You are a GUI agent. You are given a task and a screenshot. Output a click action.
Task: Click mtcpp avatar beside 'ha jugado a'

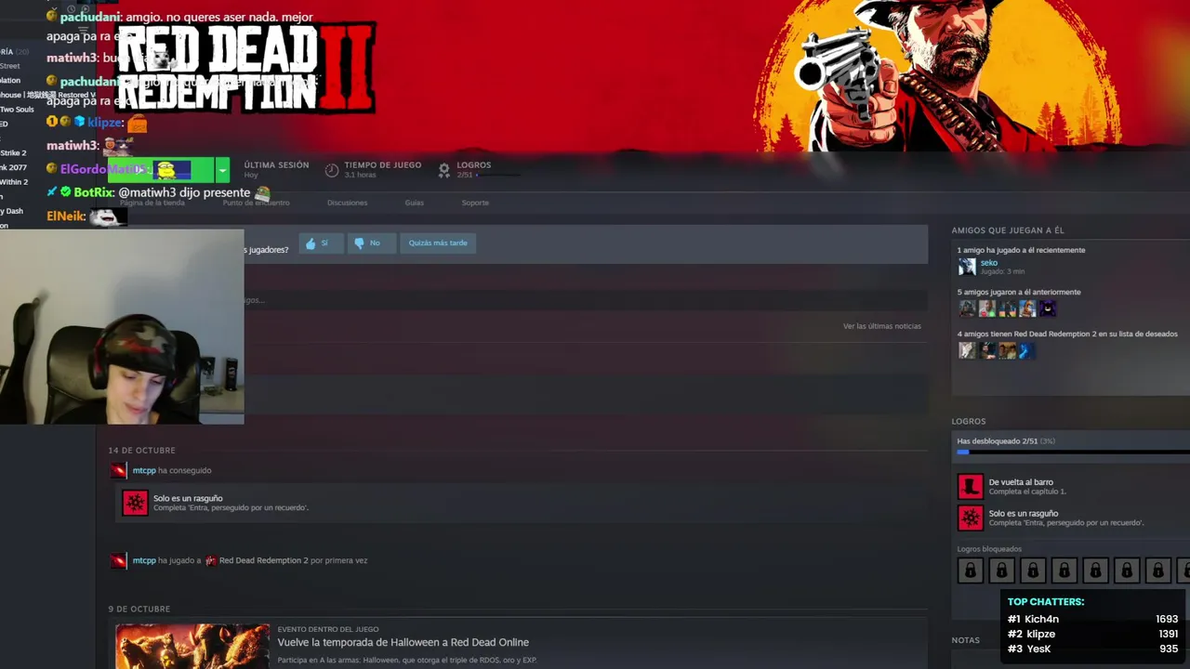[118, 560]
